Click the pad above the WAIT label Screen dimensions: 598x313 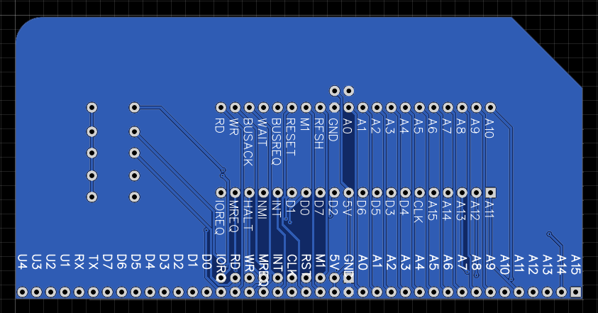[263, 108]
